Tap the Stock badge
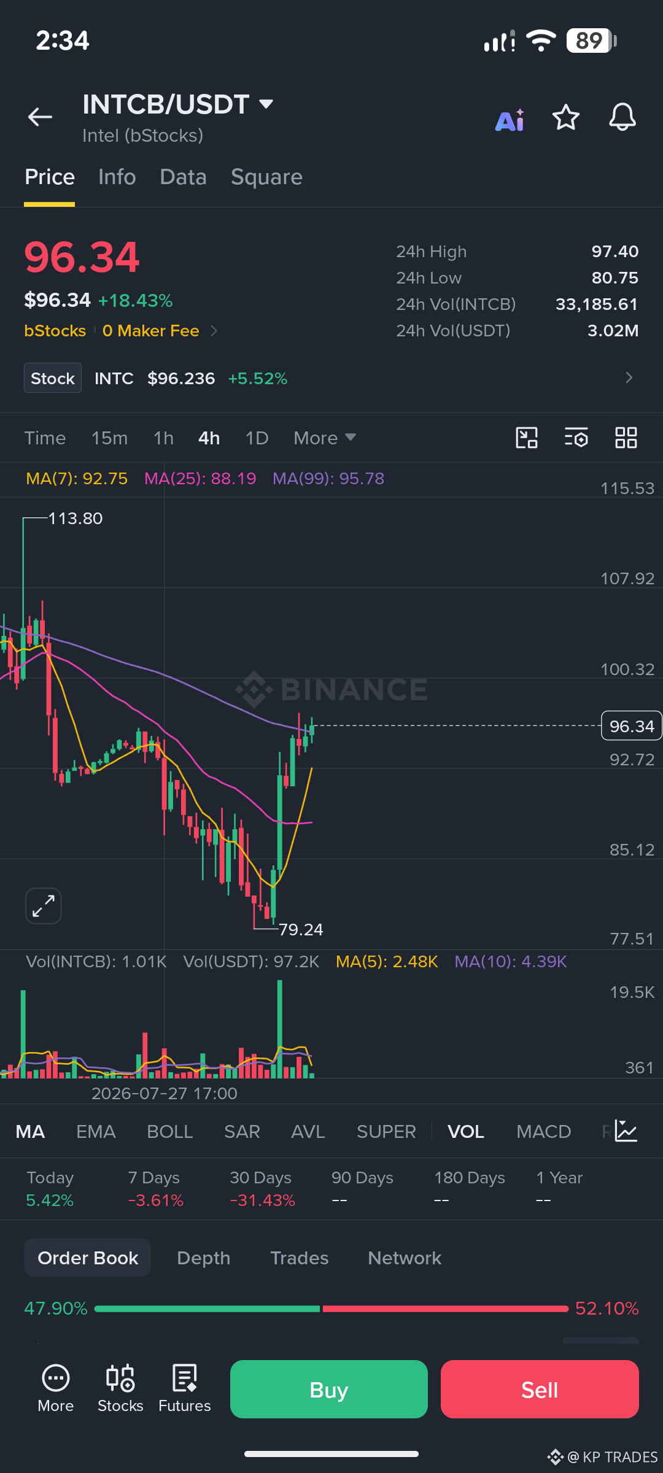This screenshot has width=663, height=1473. coord(53,378)
